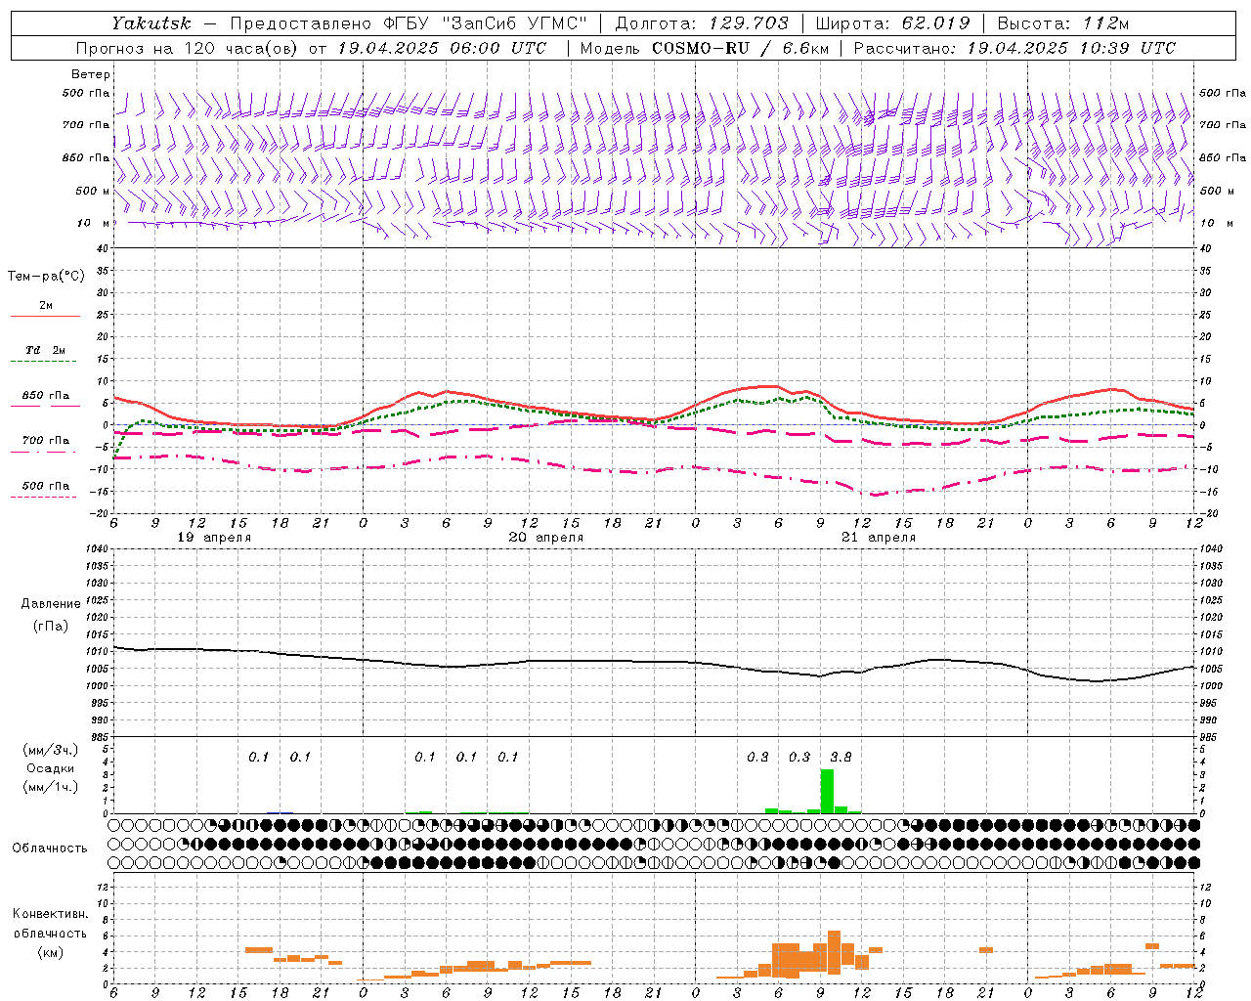Click the '19 апреля' date label
Screen dimensions: 1251x1001
click(x=214, y=538)
